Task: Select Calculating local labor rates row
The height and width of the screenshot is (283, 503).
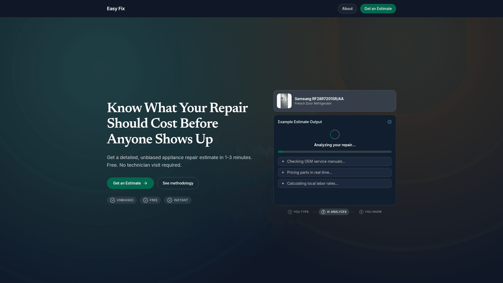Action: [x=335, y=183]
